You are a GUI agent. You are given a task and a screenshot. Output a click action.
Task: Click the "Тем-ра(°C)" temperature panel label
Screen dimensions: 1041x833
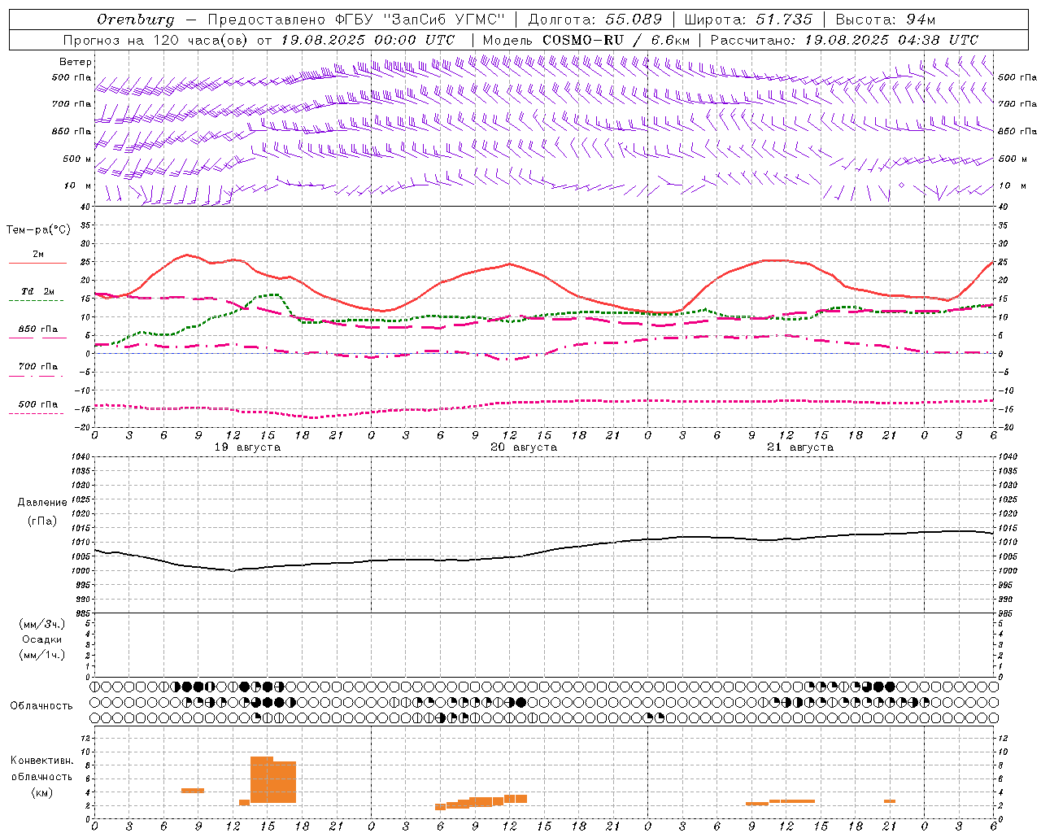(38, 230)
